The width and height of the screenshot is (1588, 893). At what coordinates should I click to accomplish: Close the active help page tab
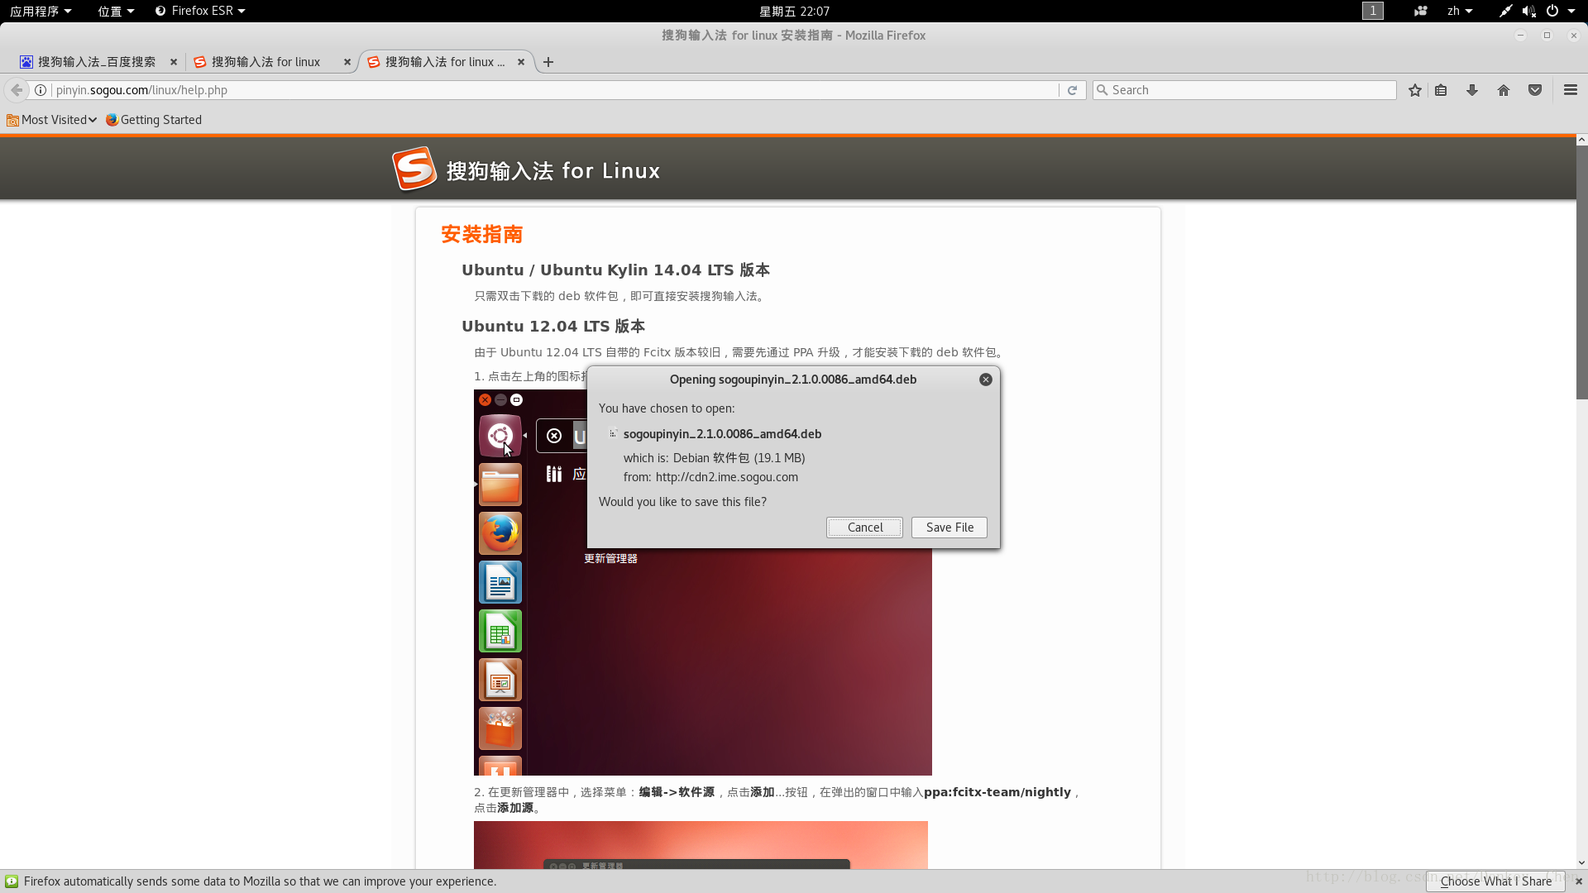[521, 62]
